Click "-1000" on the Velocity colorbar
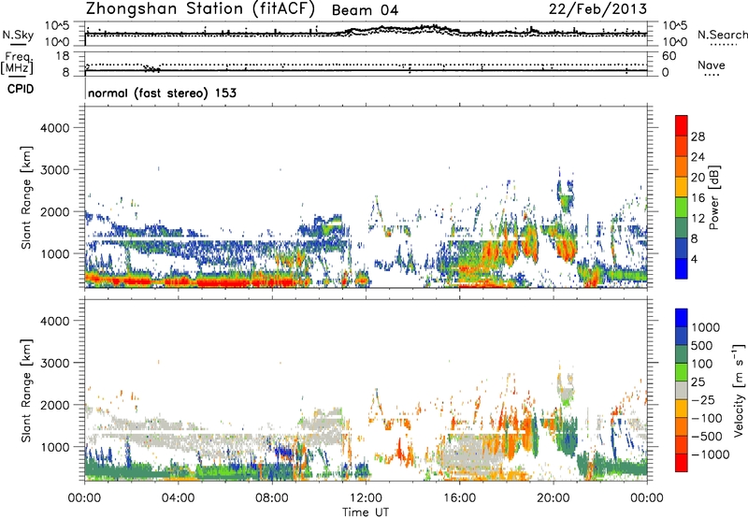Viewport: 748px width, 518px height. [x=710, y=454]
